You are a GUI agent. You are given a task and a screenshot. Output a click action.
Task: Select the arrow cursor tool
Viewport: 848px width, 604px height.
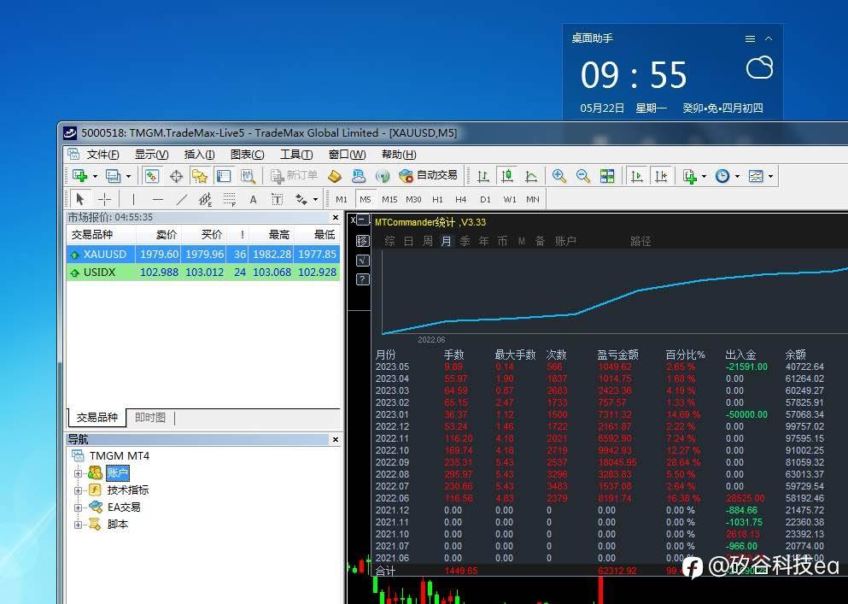coord(80,199)
